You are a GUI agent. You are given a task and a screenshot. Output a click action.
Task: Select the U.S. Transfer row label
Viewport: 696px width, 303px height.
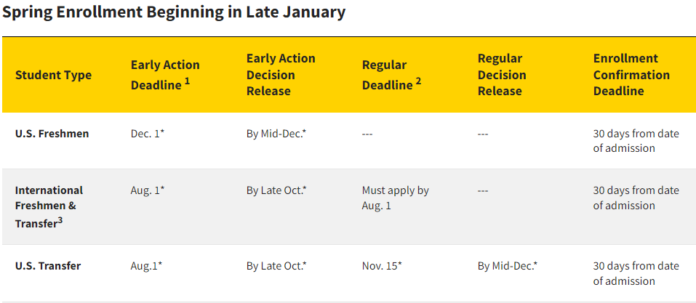tap(48, 266)
